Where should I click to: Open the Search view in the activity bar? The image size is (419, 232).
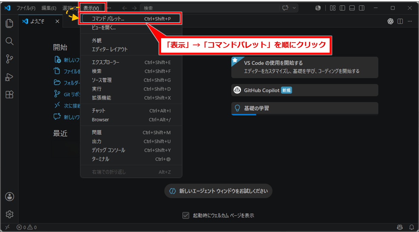(9, 41)
